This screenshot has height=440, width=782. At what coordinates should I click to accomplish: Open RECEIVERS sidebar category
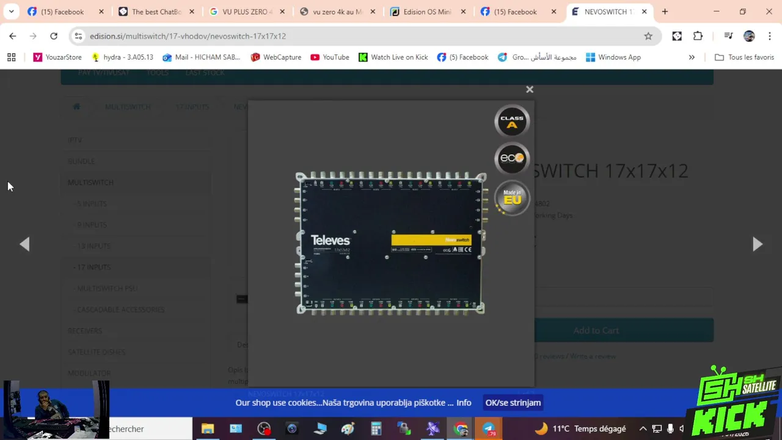click(x=85, y=331)
